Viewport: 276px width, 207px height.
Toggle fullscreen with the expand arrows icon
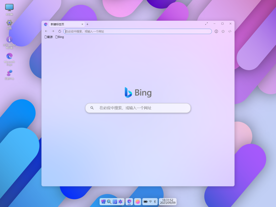tap(206, 24)
